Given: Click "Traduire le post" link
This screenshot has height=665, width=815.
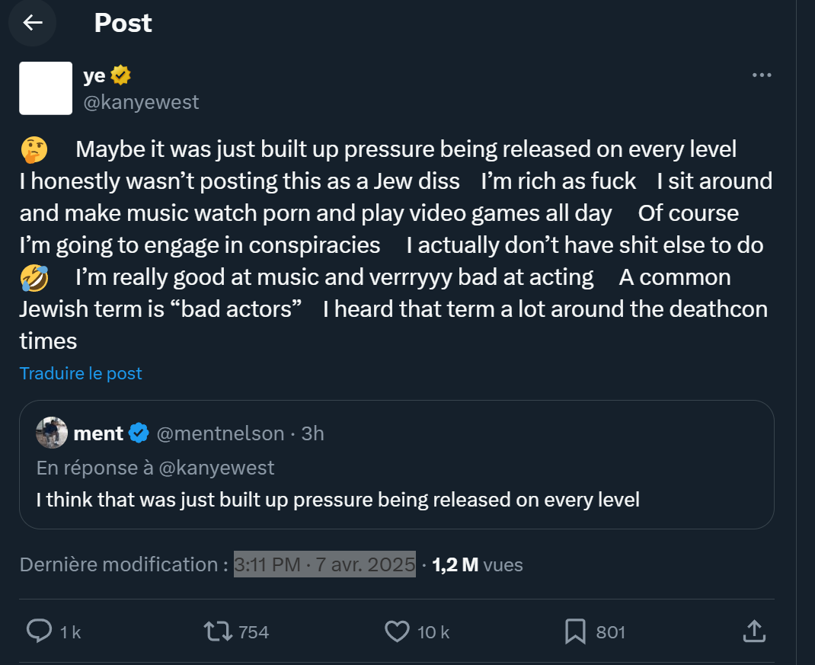Looking at the screenshot, I should coord(81,373).
